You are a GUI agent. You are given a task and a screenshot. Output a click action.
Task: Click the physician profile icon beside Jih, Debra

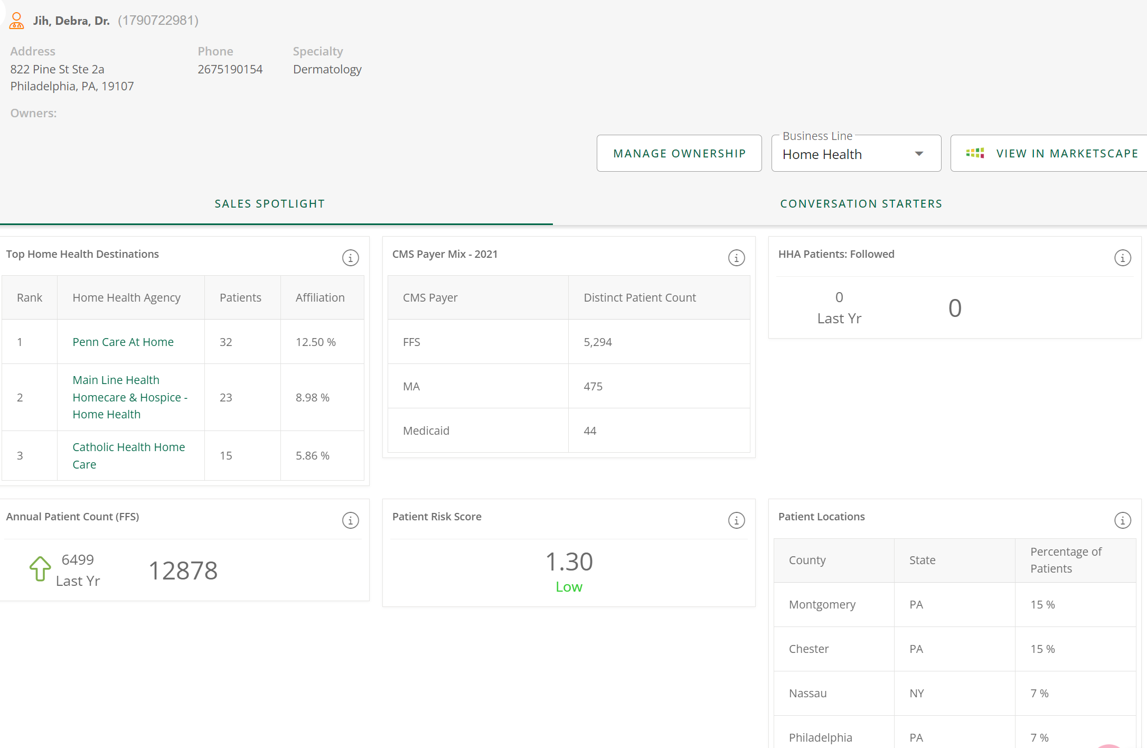[x=16, y=21]
